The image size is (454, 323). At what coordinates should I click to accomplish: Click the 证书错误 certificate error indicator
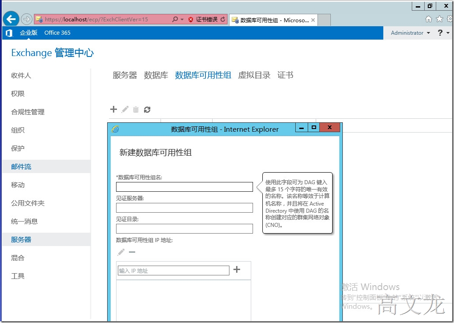click(x=203, y=20)
